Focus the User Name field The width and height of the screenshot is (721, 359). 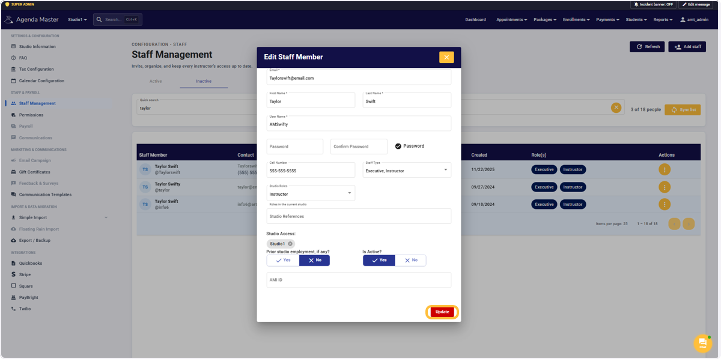tap(359, 123)
